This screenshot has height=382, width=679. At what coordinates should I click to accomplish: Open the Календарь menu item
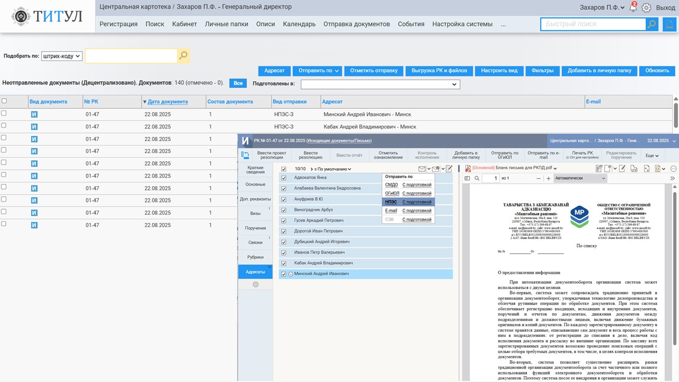299,24
